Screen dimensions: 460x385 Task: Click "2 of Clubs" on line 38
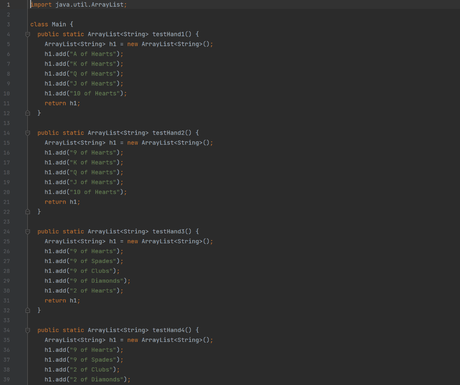(x=91, y=370)
